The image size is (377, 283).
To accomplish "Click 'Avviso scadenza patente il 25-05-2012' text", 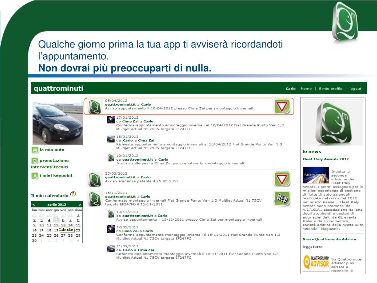I will (142, 181).
